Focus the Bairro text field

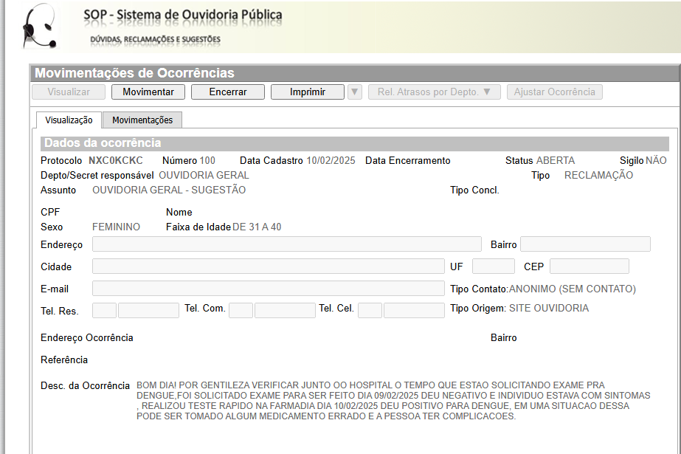tap(585, 244)
